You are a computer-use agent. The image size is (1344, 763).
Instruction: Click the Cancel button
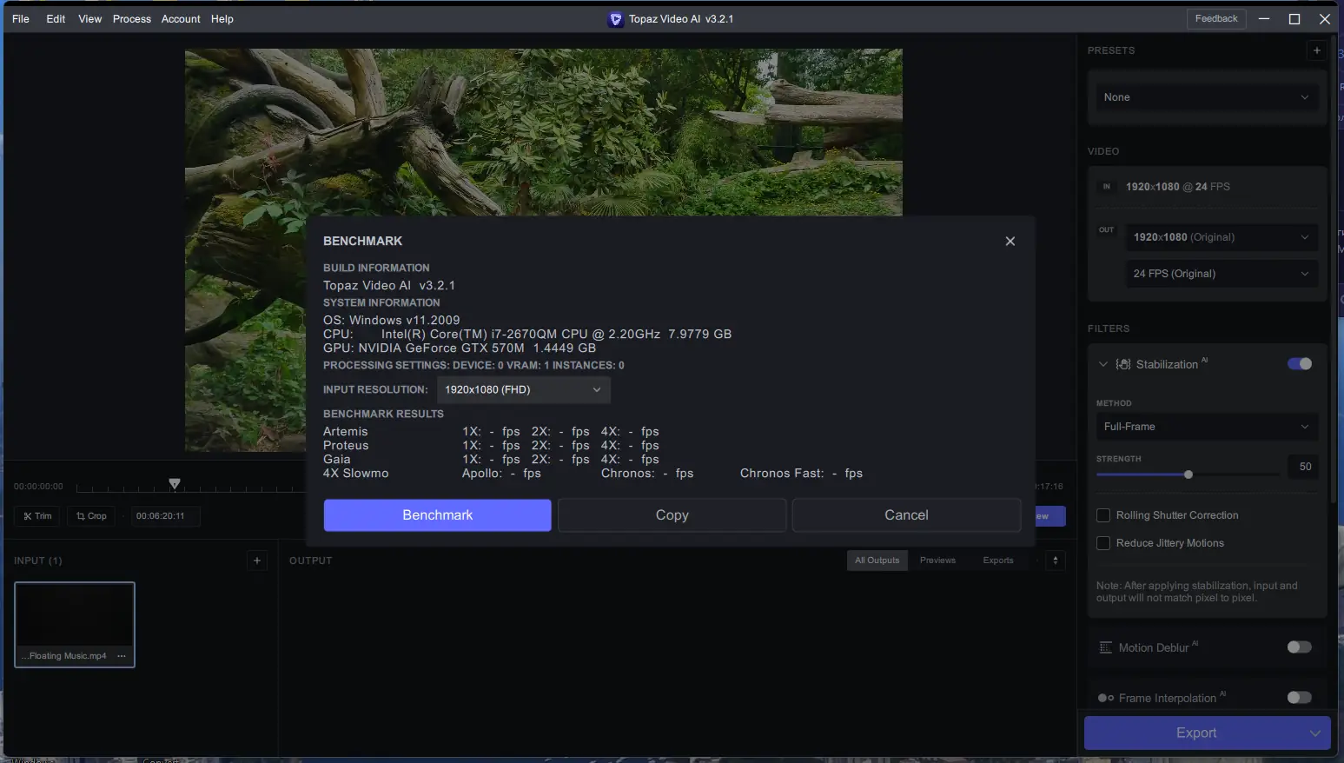click(906, 515)
